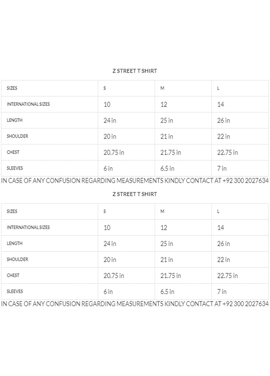Select the 20.75 in chest value, upper table

tap(114, 152)
